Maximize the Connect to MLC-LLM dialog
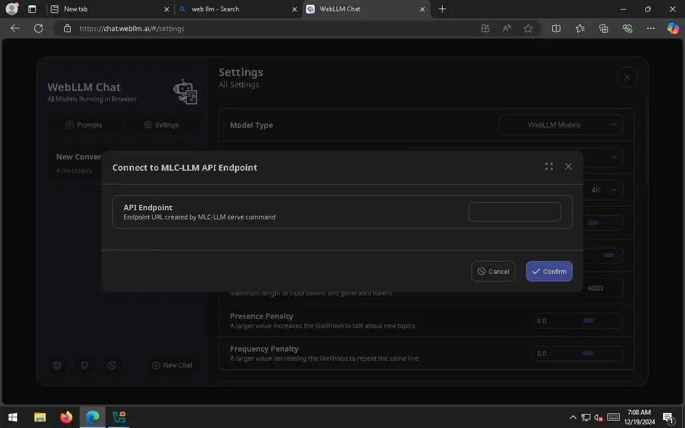The width and height of the screenshot is (685, 428). click(x=549, y=167)
